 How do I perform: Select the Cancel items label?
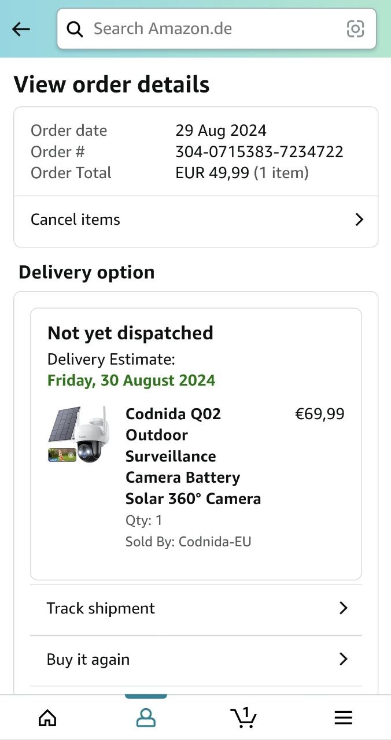pyautogui.click(x=75, y=220)
